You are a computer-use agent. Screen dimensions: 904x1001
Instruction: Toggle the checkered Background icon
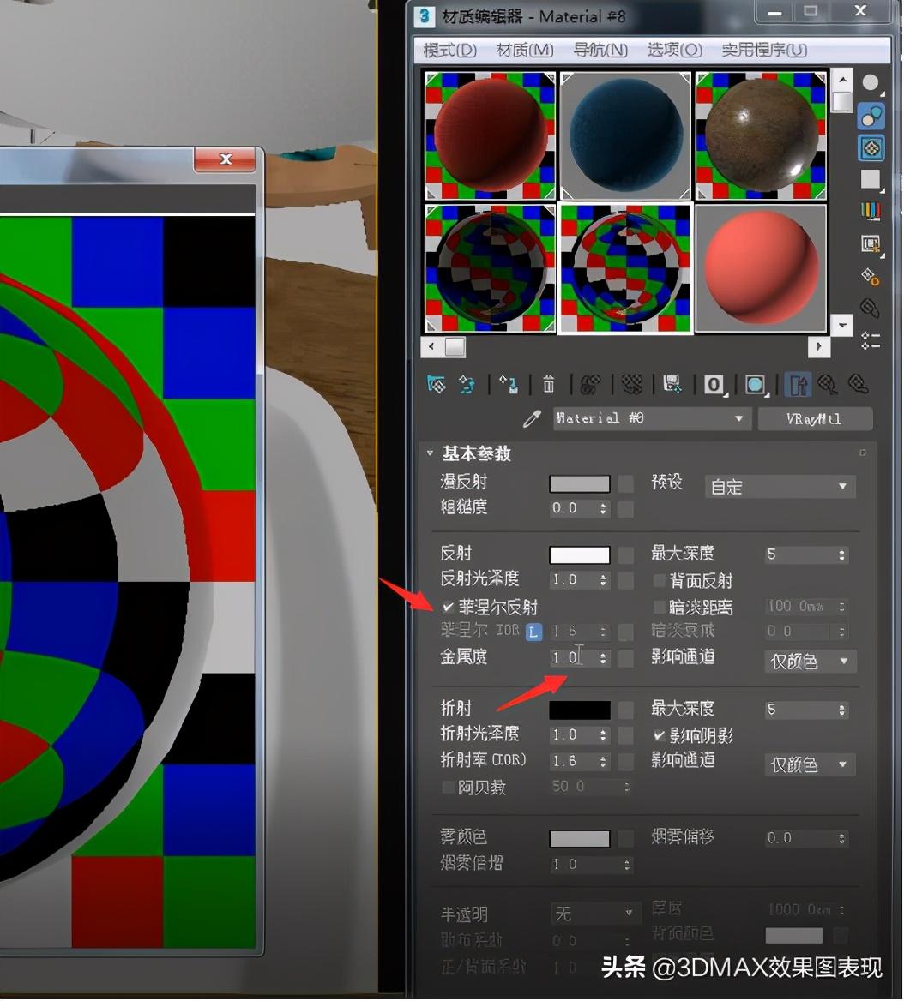871,148
